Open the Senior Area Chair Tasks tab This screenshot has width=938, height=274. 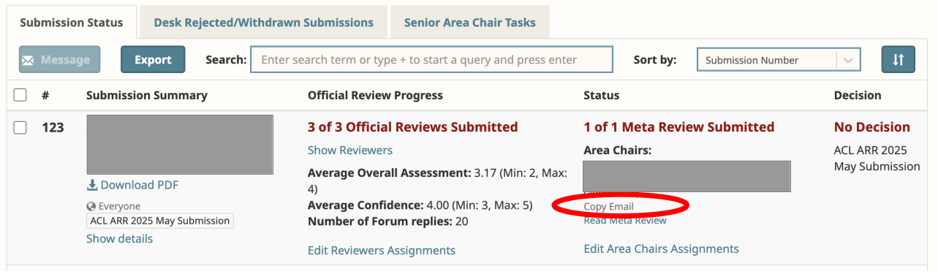tap(469, 23)
